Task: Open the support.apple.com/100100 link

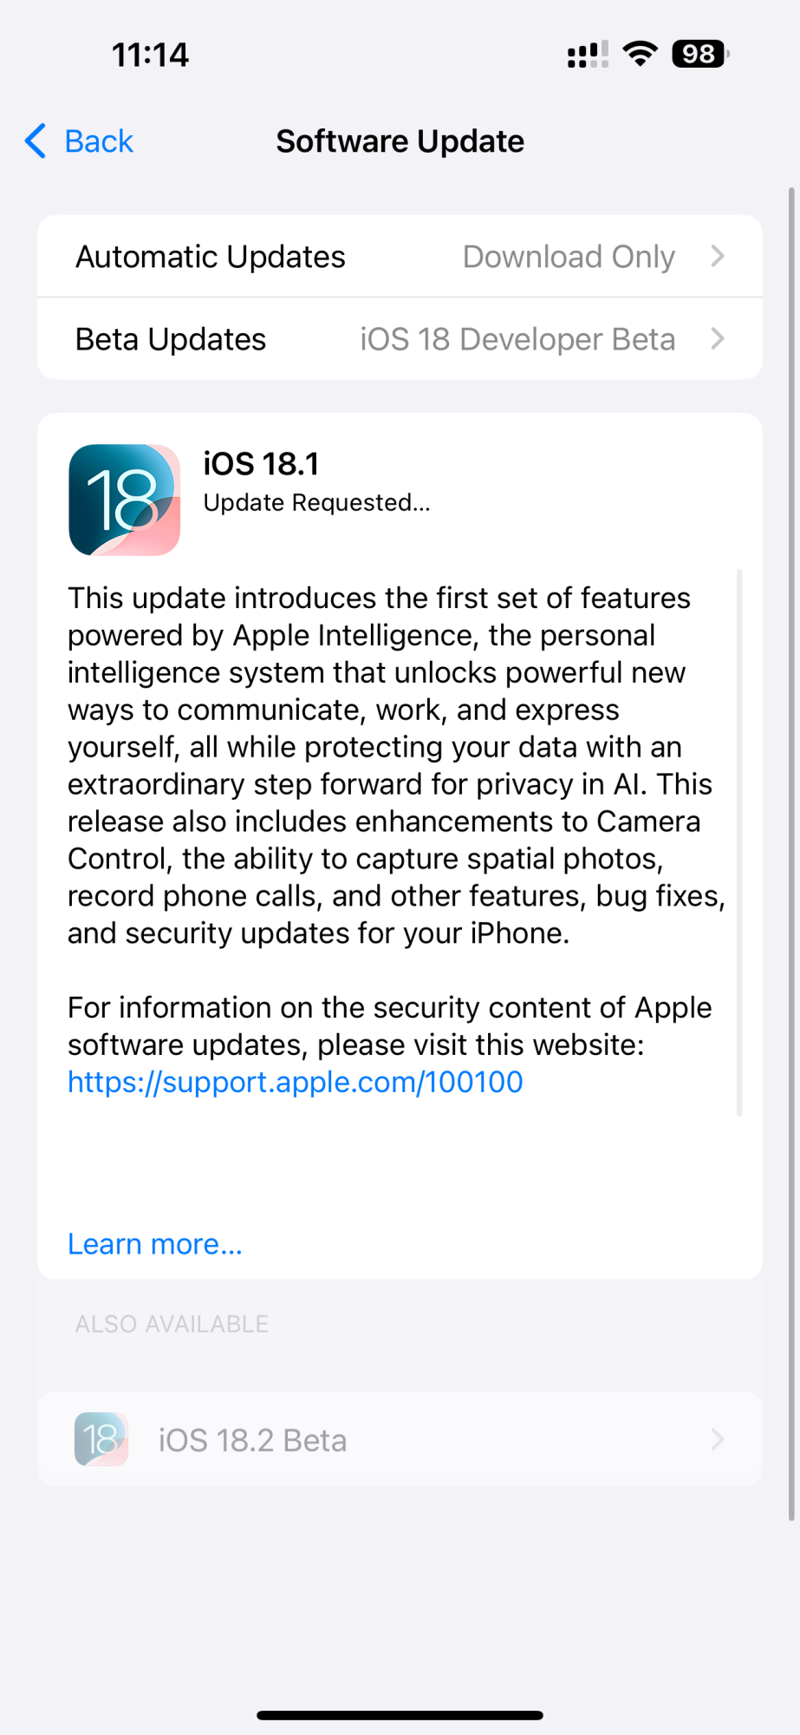Action: click(296, 1082)
